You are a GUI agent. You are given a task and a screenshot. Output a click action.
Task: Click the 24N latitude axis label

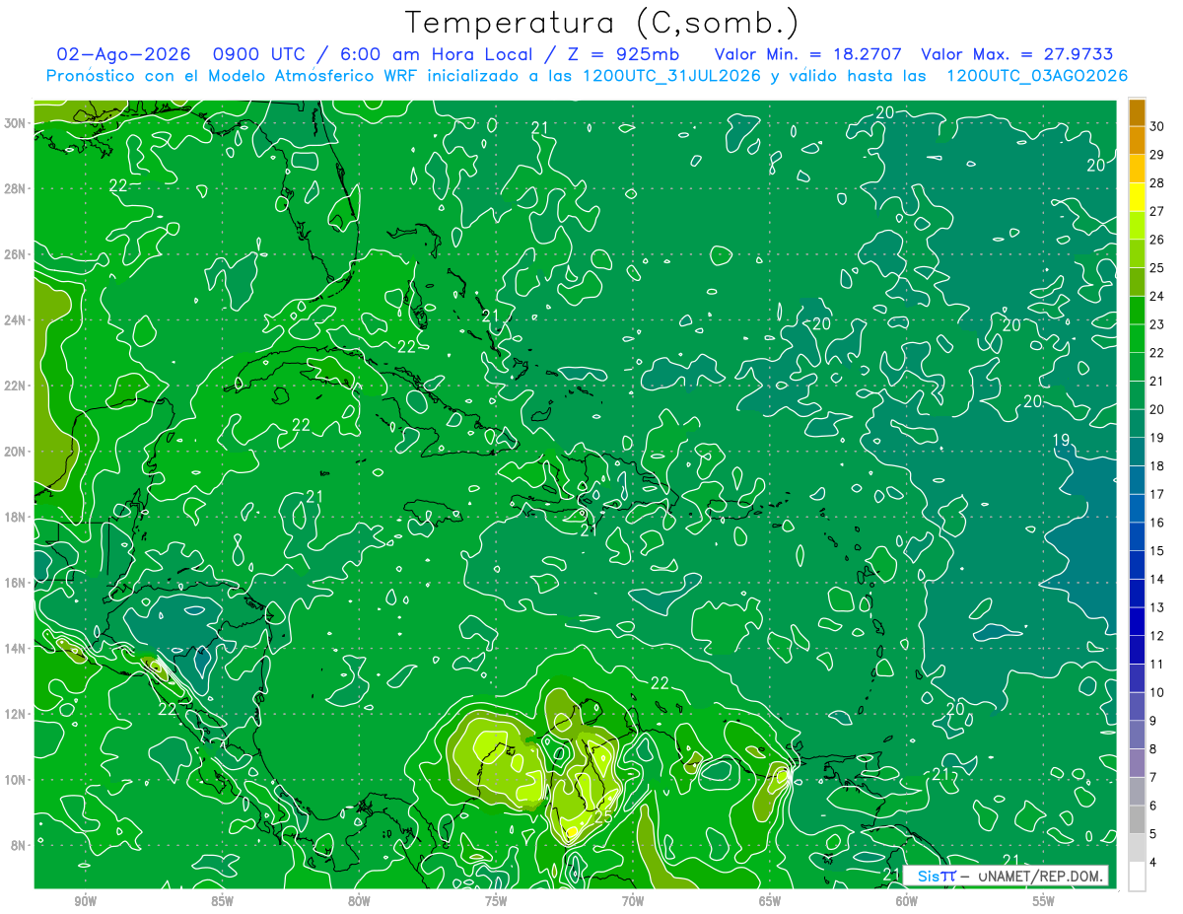[x=17, y=320]
